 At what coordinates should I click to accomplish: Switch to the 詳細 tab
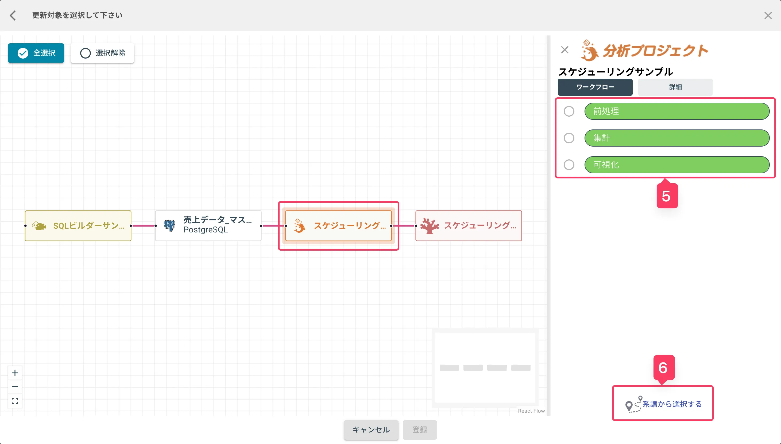[675, 87]
